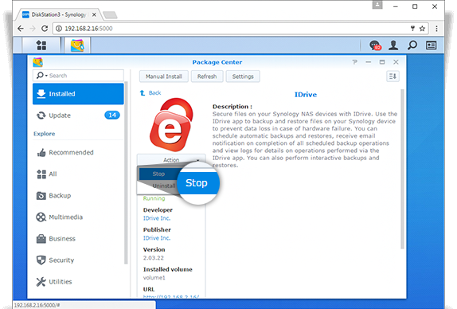Viewport: 457px width, 309px height.
Task: Click the 14 updates badge
Action: point(112,115)
